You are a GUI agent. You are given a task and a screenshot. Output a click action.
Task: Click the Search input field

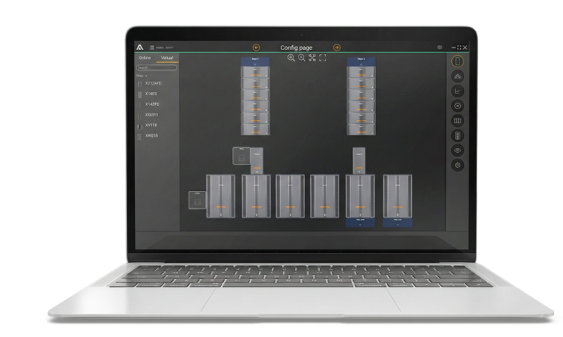click(156, 67)
